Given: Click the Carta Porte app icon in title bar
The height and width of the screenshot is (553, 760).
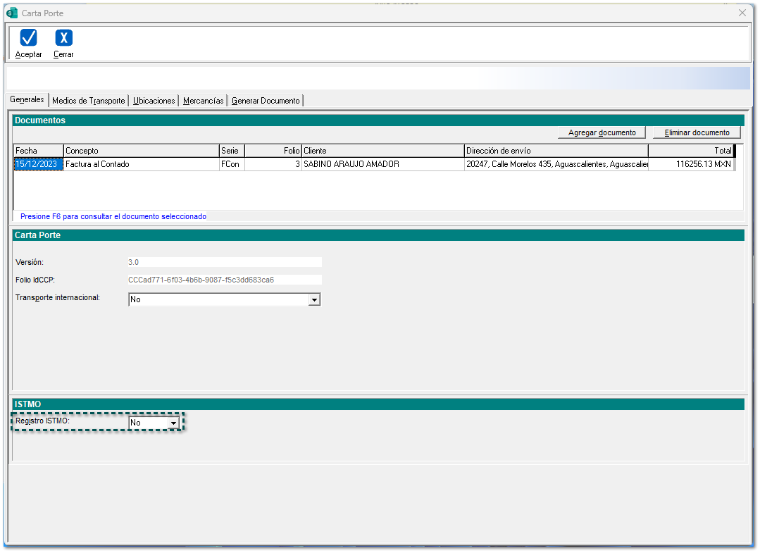Looking at the screenshot, I should point(12,13).
